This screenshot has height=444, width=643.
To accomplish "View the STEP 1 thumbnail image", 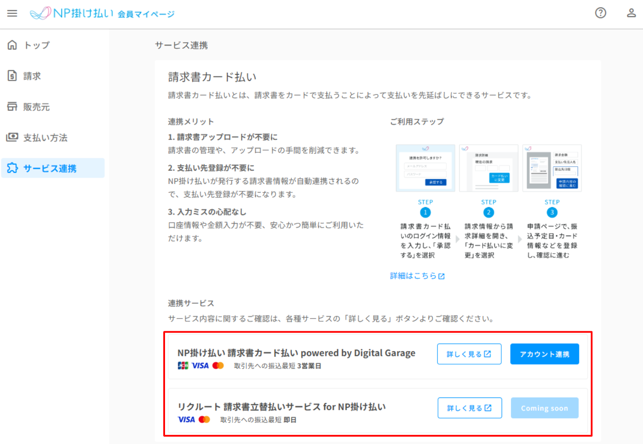I will pos(425,168).
